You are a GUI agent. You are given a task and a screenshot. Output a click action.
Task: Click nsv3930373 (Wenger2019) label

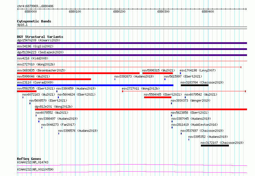(x=191, y=100)
